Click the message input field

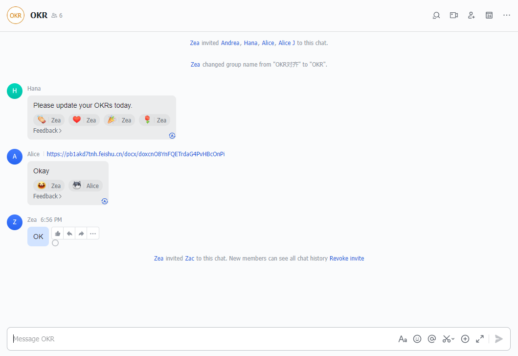click(x=196, y=338)
